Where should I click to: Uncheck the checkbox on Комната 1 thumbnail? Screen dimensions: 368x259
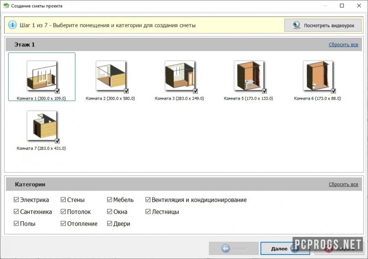coord(57,91)
